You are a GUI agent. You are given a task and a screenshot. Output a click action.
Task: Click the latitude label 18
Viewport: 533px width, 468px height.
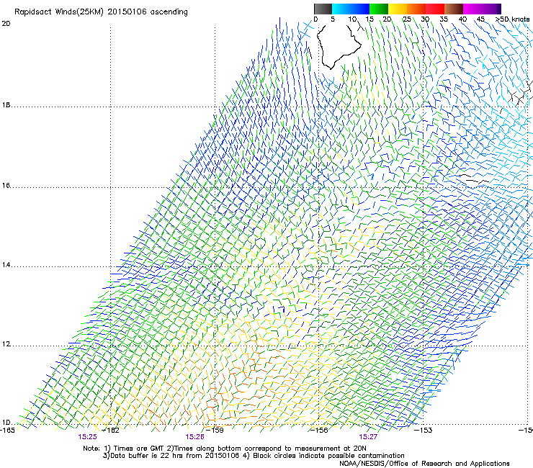(6, 105)
